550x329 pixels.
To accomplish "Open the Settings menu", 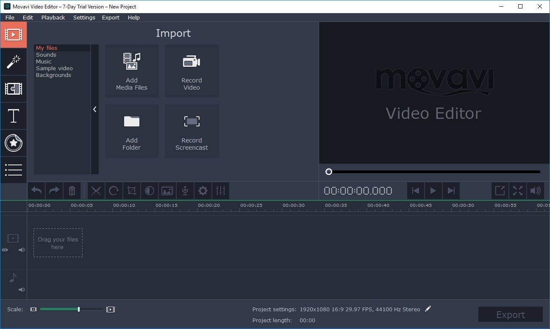I will coord(84,17).
